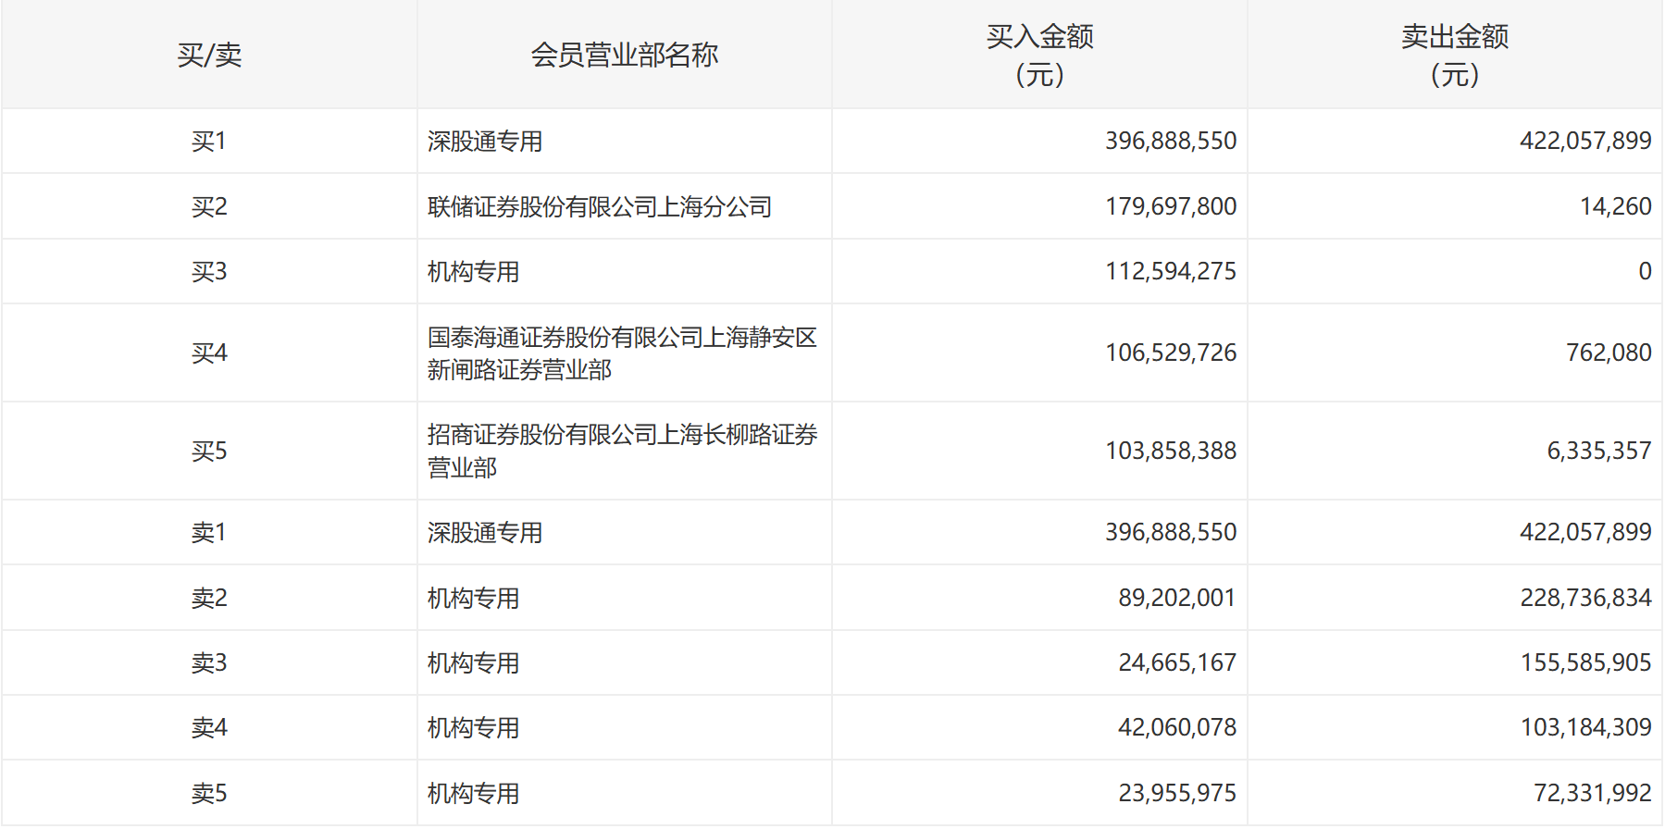Image resolution: width=1665 pixels, height=829 pixels.
Task: Click sell amount 228,736,834
Action: (x=1584, y=598)
